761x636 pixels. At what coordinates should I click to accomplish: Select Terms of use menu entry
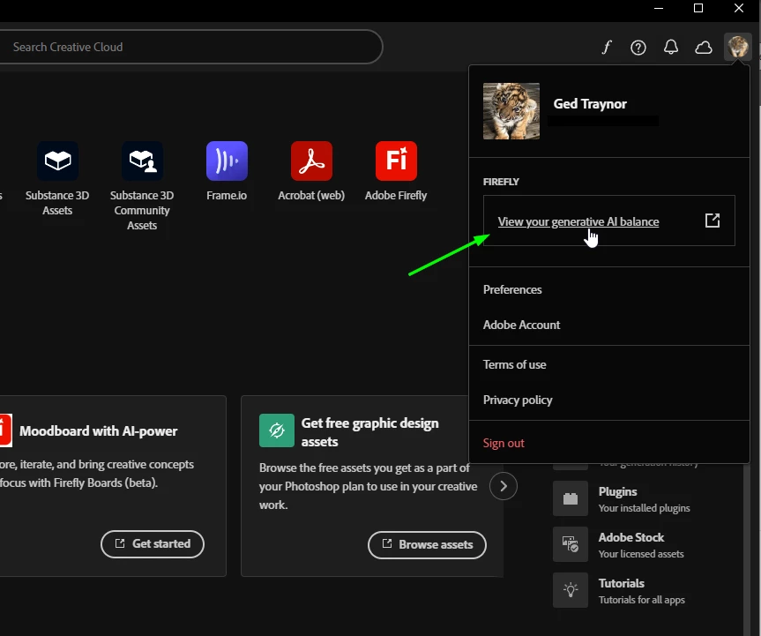click(514, 364)
